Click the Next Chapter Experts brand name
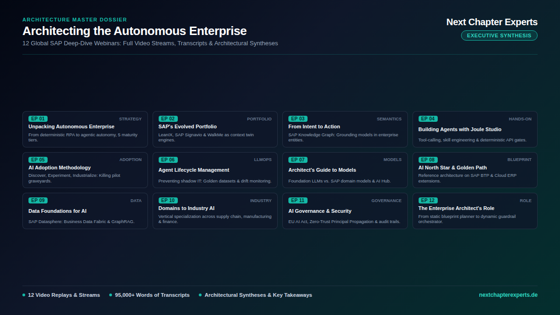560x315 pixels. (492, 22)
